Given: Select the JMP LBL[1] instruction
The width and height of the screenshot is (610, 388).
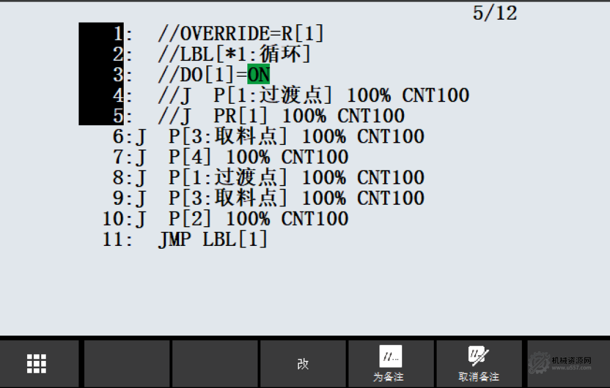Looking at the screenshot, I should point(212,239).
